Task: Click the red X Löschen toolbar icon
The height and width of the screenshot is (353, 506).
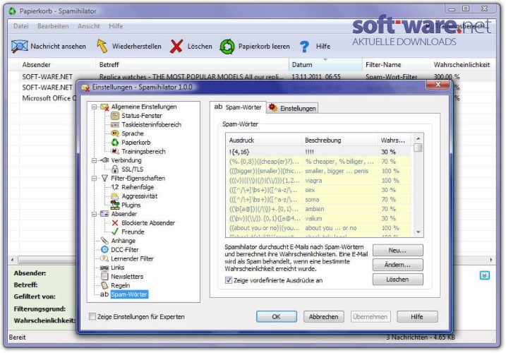Action: tap(176, 46)
